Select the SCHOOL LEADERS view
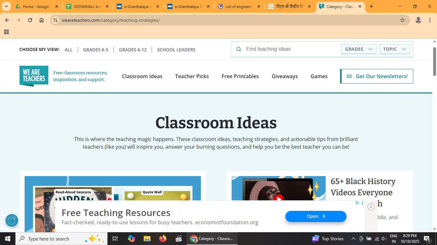Screen dimensions: 437x245 click(176, 50)
